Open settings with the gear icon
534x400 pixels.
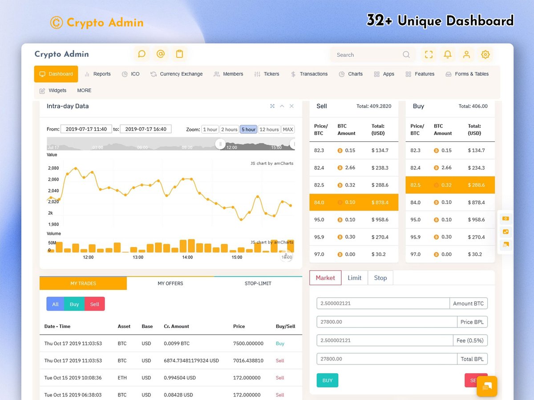(x=485, y=54)
